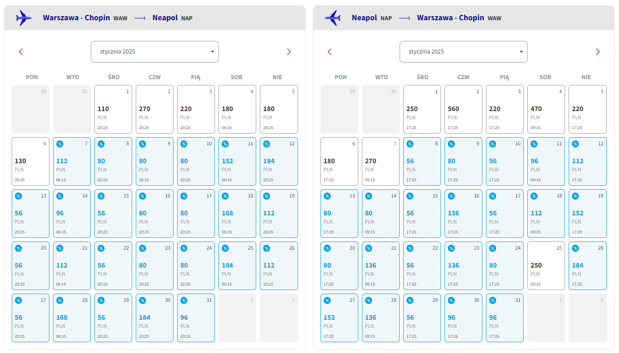Click the outbound airplane icon beside Warszawa - Chopin
Image resolution: width=619 pixels, height=353 pixels.
tap(23, 18)
